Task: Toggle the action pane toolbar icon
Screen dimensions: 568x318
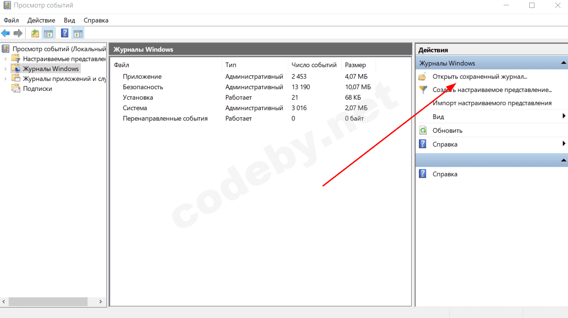Action: (x=78, y=33)
